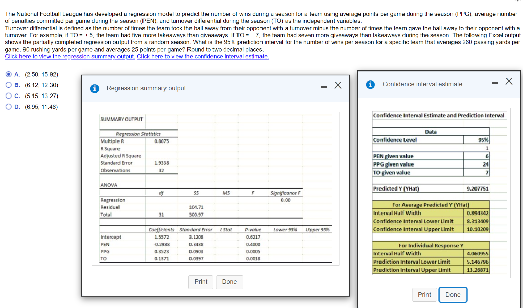This screenshot has height=308, width=523.
Task: Minimize the Confidence interval estimate dialog
Action: tap(493, 82)
